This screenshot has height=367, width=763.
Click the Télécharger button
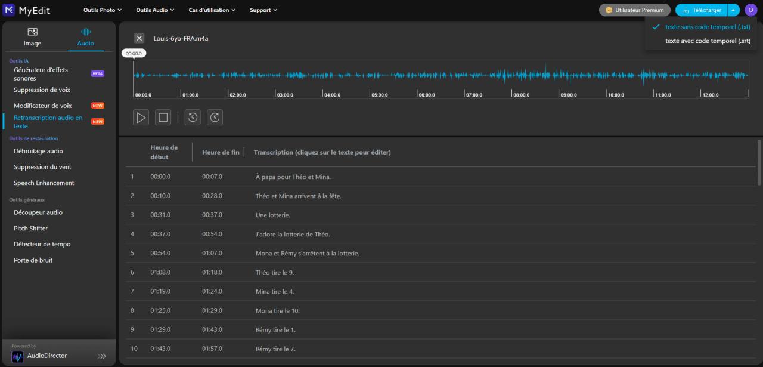coord(702,10)
